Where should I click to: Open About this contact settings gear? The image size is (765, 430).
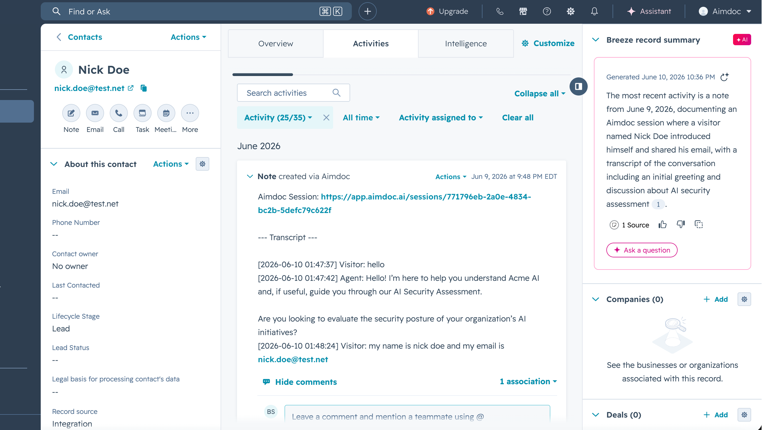(202, 164)
